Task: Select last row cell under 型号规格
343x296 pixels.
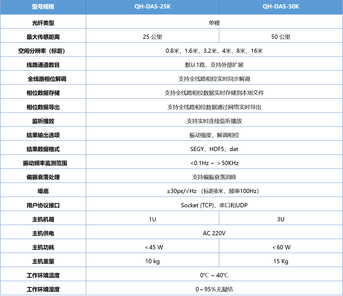Action: click(43, 288)
